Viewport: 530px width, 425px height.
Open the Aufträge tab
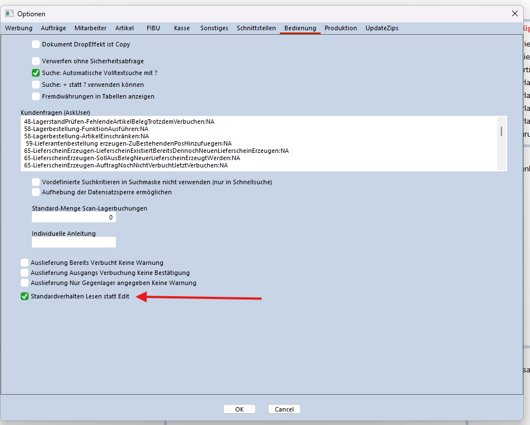(x=53, y=28)
